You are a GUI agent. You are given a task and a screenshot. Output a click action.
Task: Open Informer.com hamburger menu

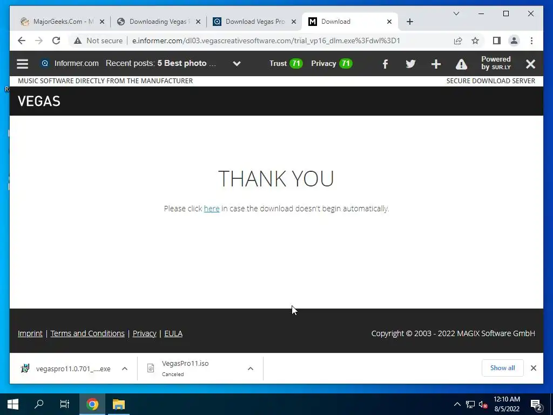point(22,64)
